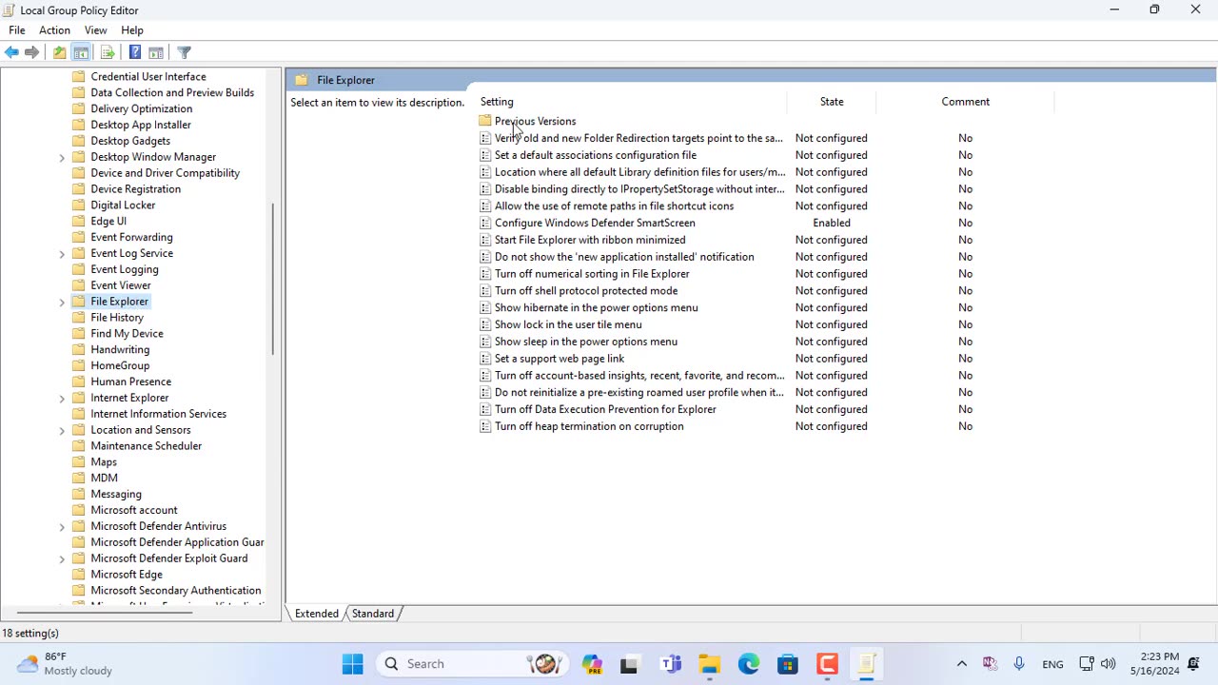Open the Camtasia app in the taskbar
The height and width of the screenshot is (685, 1218).
pos(827,664)
